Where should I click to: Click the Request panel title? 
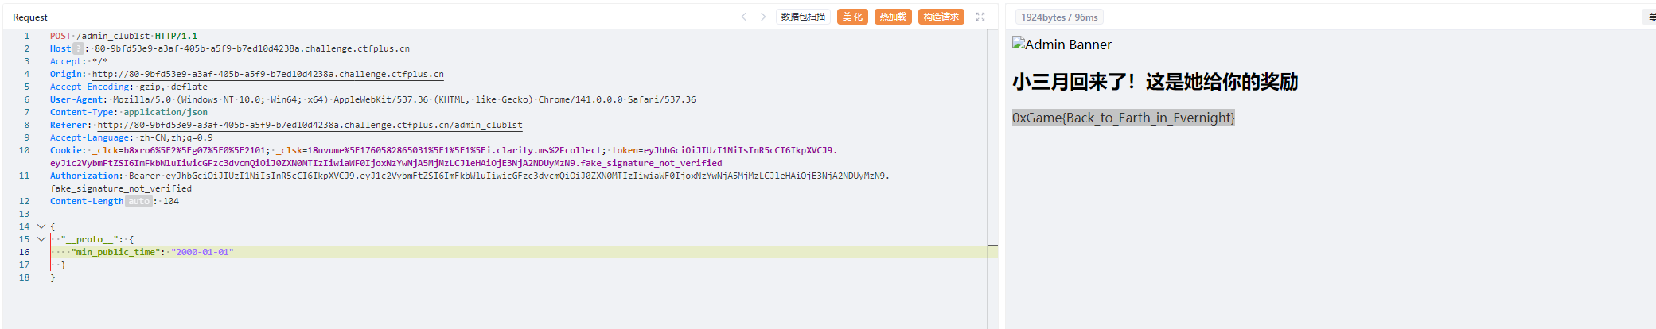30,17
